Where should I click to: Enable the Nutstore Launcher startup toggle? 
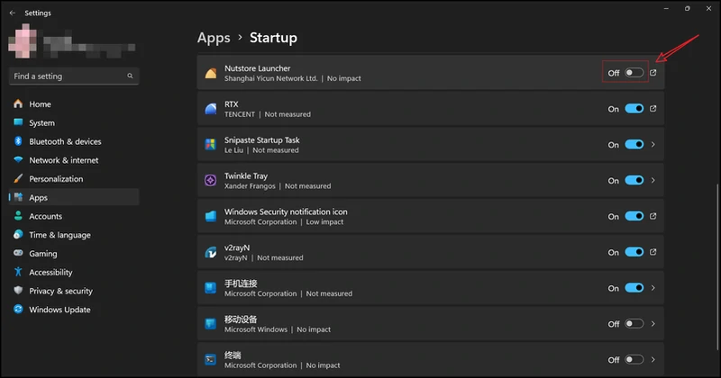click(x=634, y=73)
